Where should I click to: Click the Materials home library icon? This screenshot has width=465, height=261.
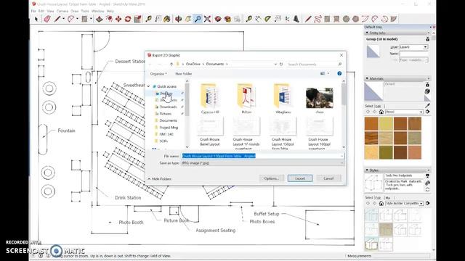click(381, 112)
